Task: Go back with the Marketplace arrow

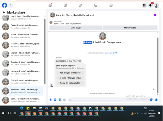Action: 4,12
